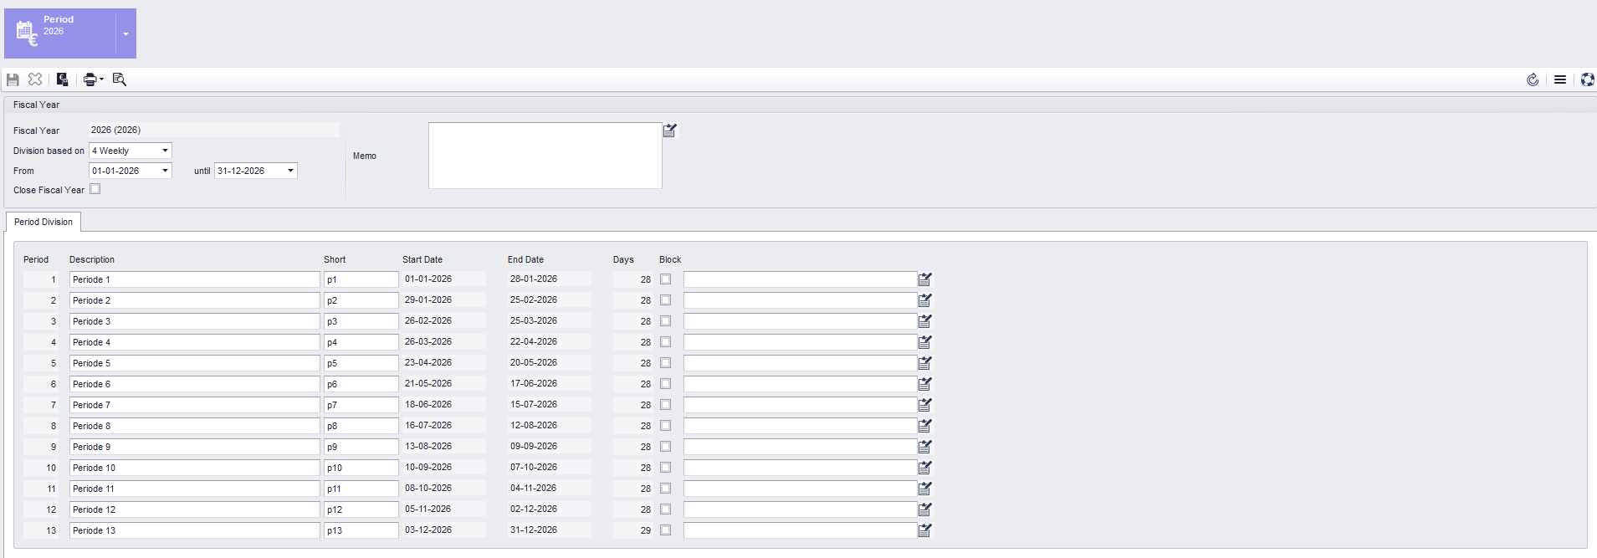Click the Save floppy disk icon
The height and width of the screenshot is (558, 1597).
tap(13, 79)
